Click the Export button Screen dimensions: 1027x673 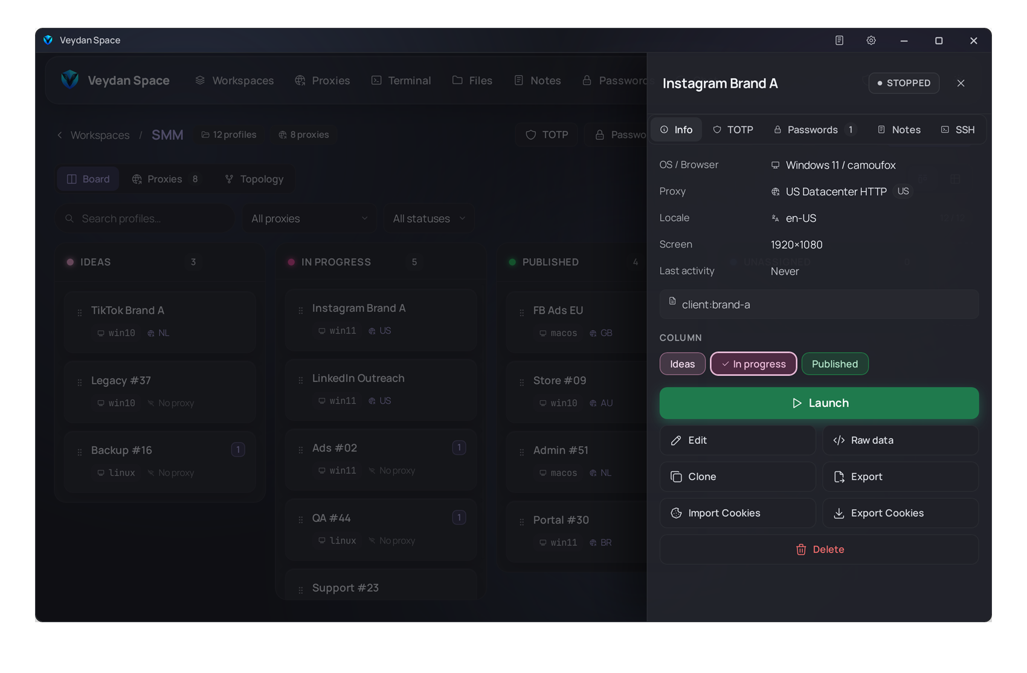click(901, 476)
